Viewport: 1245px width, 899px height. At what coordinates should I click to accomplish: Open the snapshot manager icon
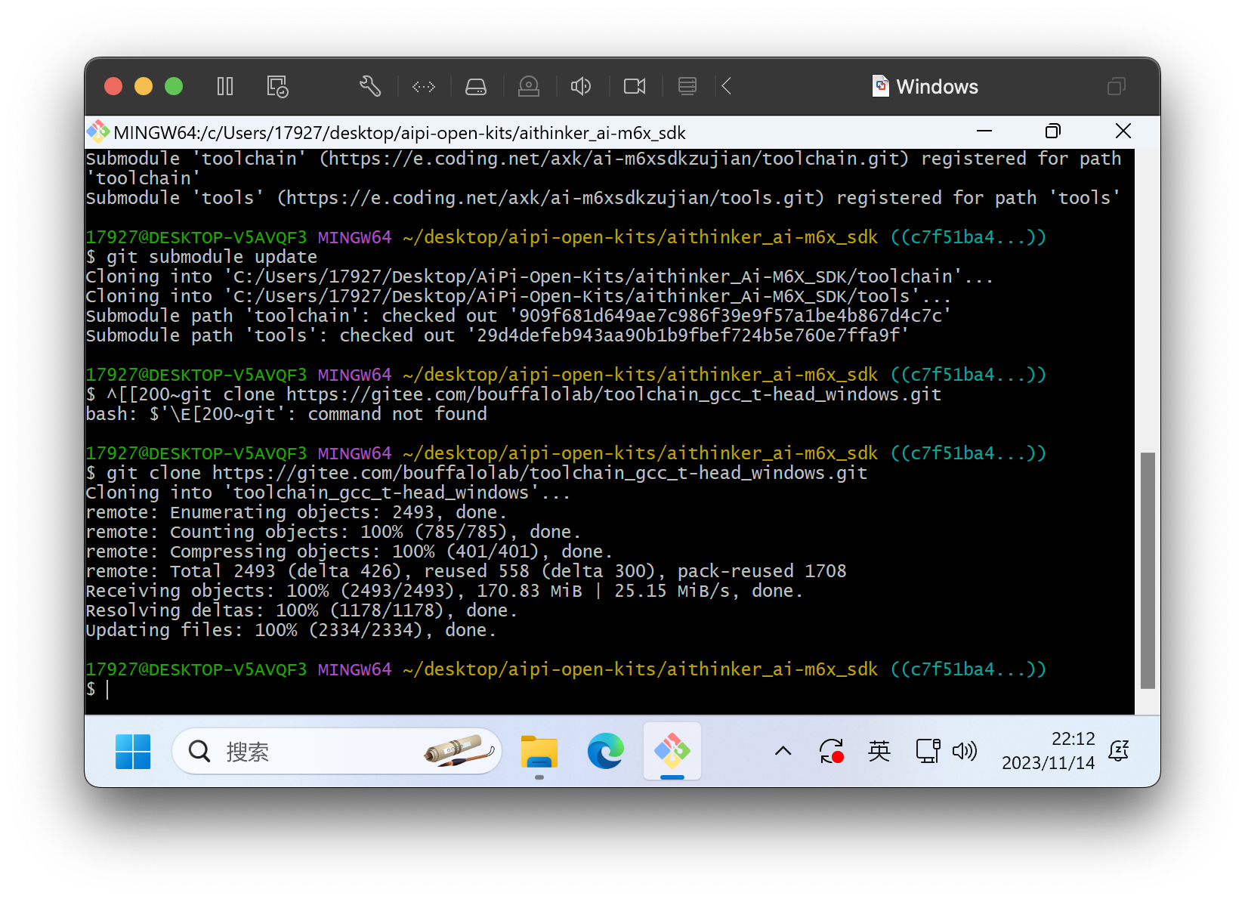point(277,86)
